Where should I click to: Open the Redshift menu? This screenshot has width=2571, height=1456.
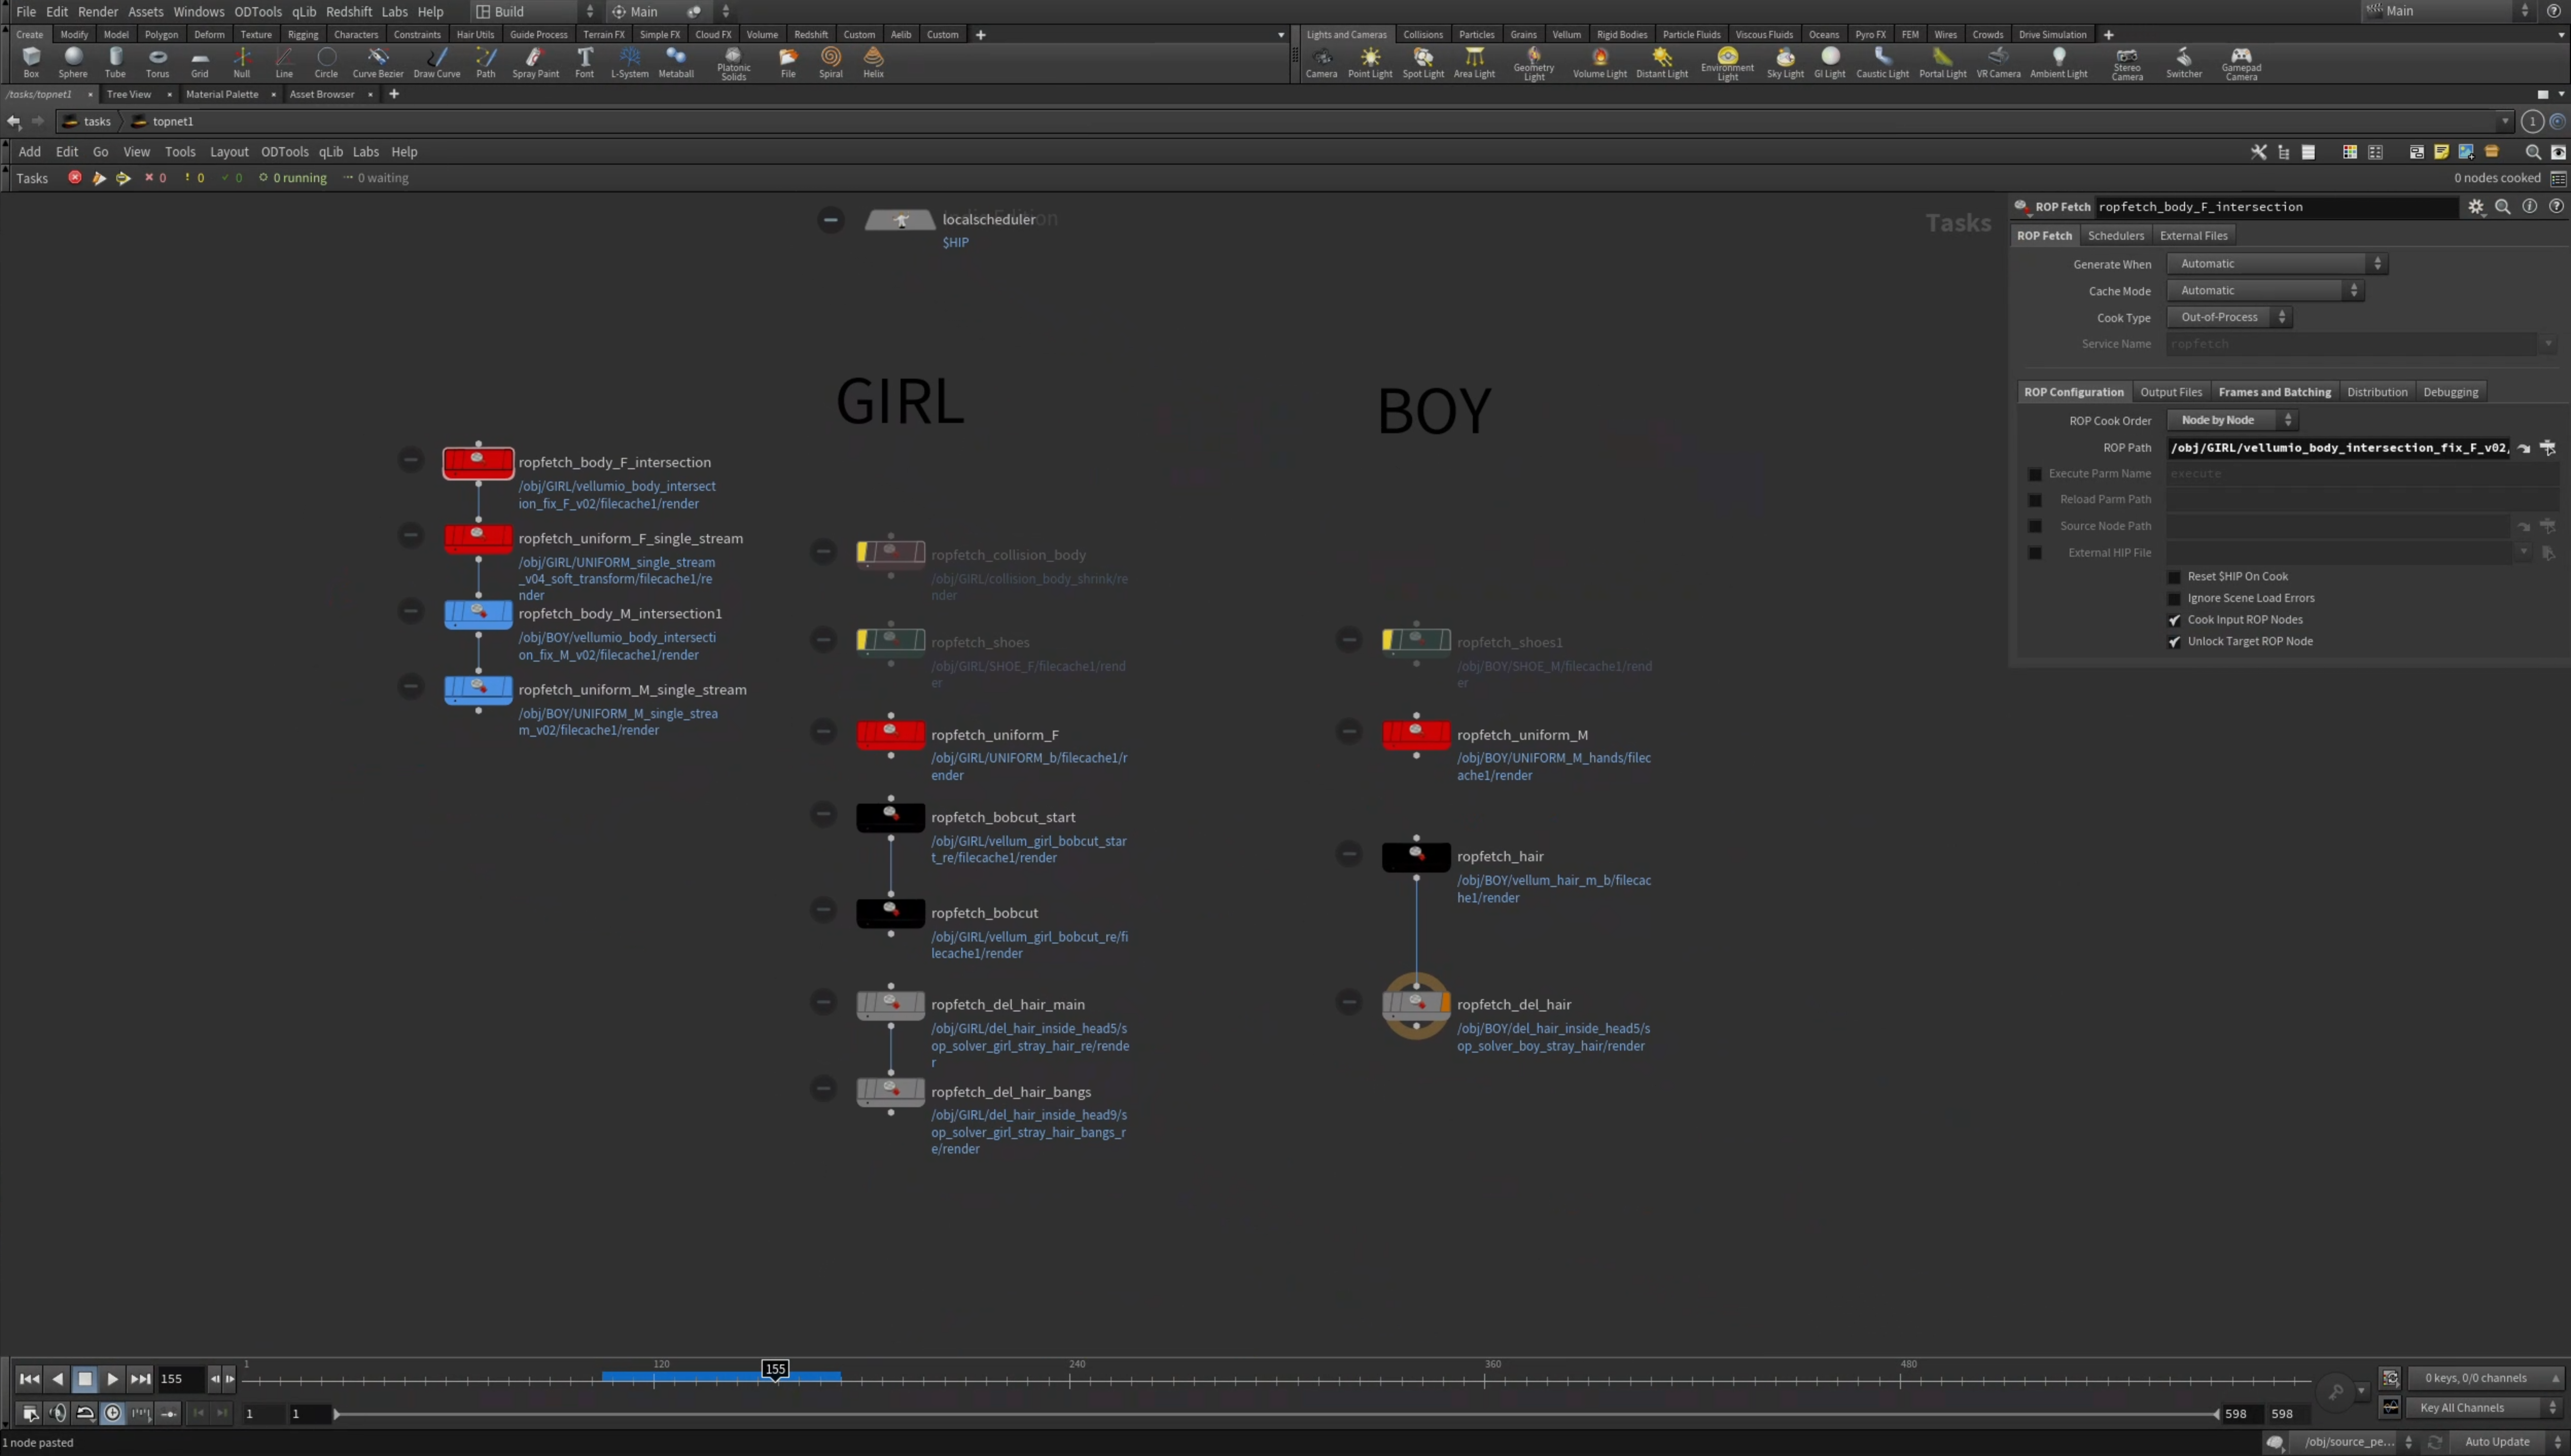click(349, 11)
